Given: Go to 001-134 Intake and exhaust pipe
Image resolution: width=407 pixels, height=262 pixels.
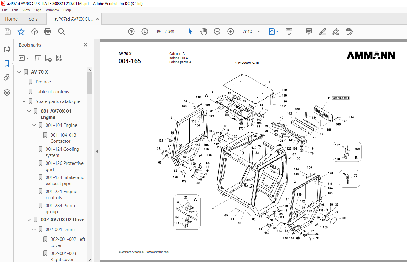Looking at the screenshot, I should 65,180.
